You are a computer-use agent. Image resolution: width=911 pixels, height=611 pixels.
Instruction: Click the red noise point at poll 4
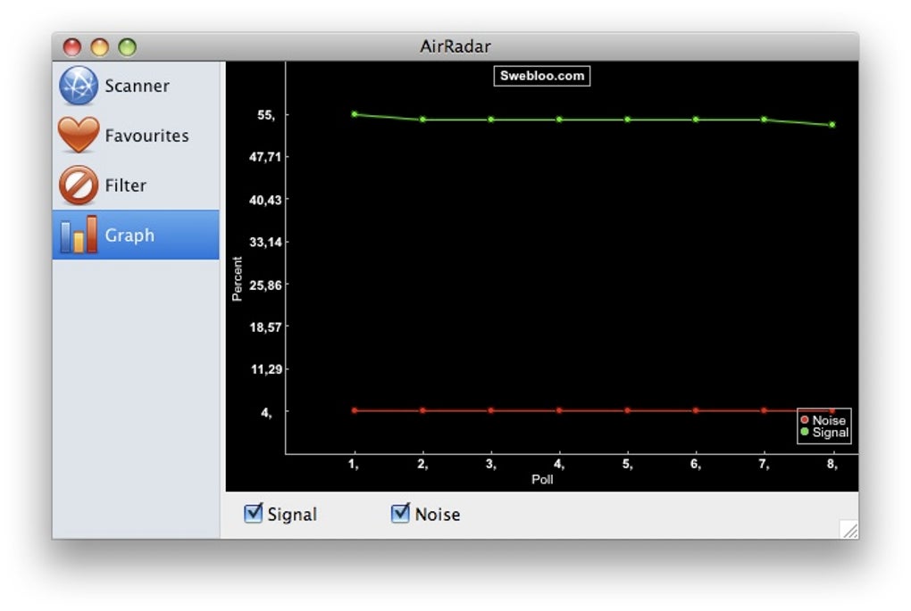pyautogui.click(x=559, y=410)
